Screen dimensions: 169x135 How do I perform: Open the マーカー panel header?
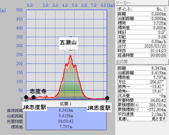tap(142, 3)
